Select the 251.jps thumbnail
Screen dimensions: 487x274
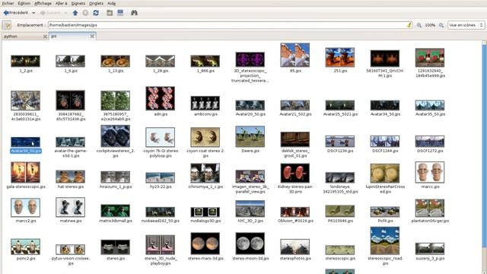click(x=340, y=57)
